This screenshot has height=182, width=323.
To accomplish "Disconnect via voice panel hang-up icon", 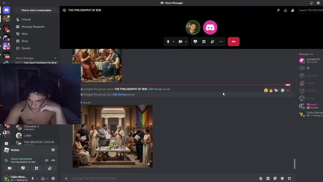I will [53, 160].
